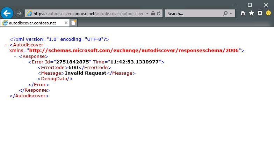Click the xml version declaration line
274x144 pixels.
coord(59,39)
